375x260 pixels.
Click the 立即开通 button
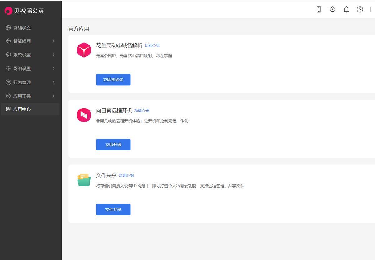113,145
